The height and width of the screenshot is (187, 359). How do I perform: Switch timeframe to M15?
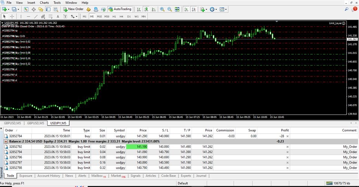[x=99, y=16]
